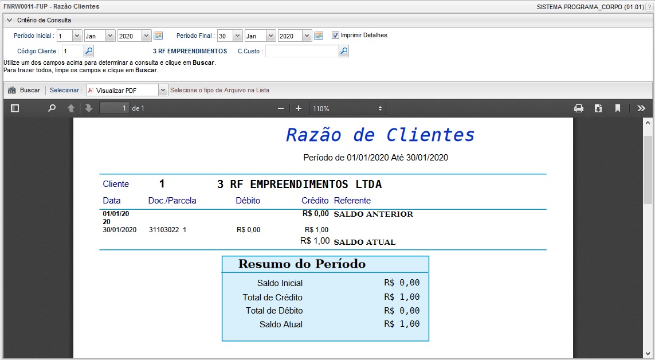
Task: Open the search tool in the PDF viewer
Action: [x=51, y=108]
